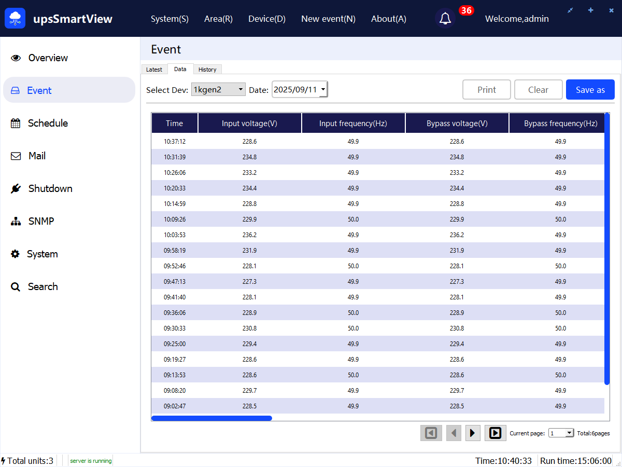Expand the Select Dev dropdown
The image size is (622, 467).
click(x=241, y=90)
